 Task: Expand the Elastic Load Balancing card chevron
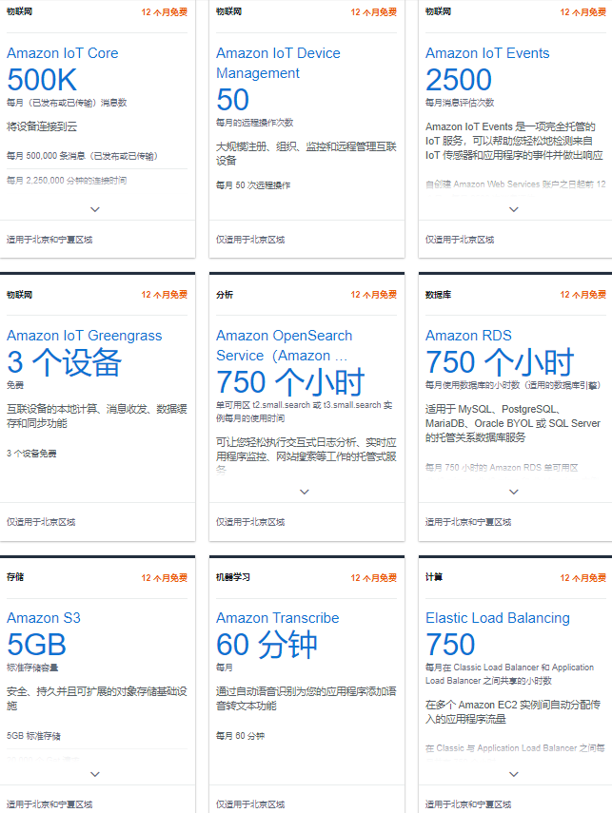pos(514,774)
